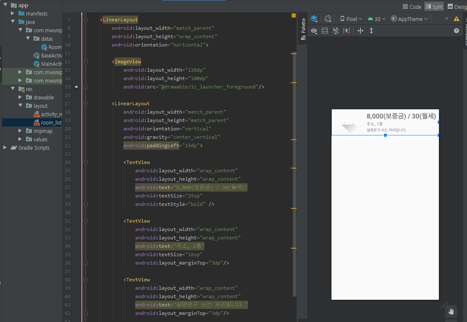Image resolution: width=467 pixels, height=322 pixels.
Task: Switch to Code view mode
Action: (412, 7)
